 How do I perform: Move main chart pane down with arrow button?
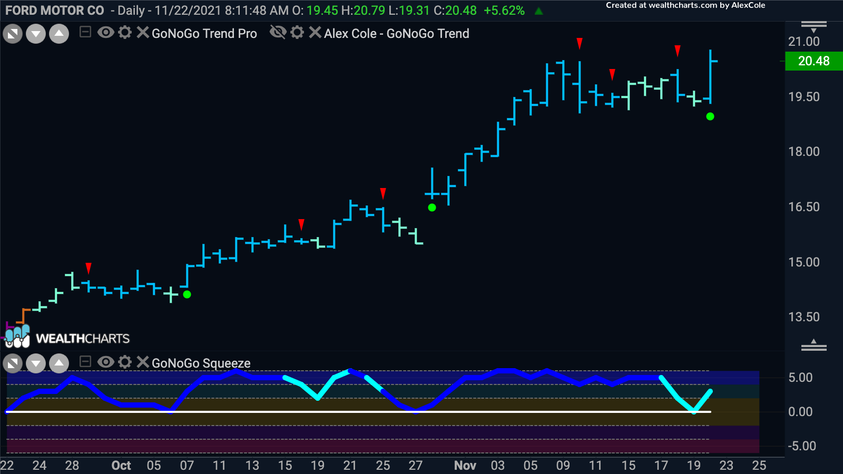(36, 34)
